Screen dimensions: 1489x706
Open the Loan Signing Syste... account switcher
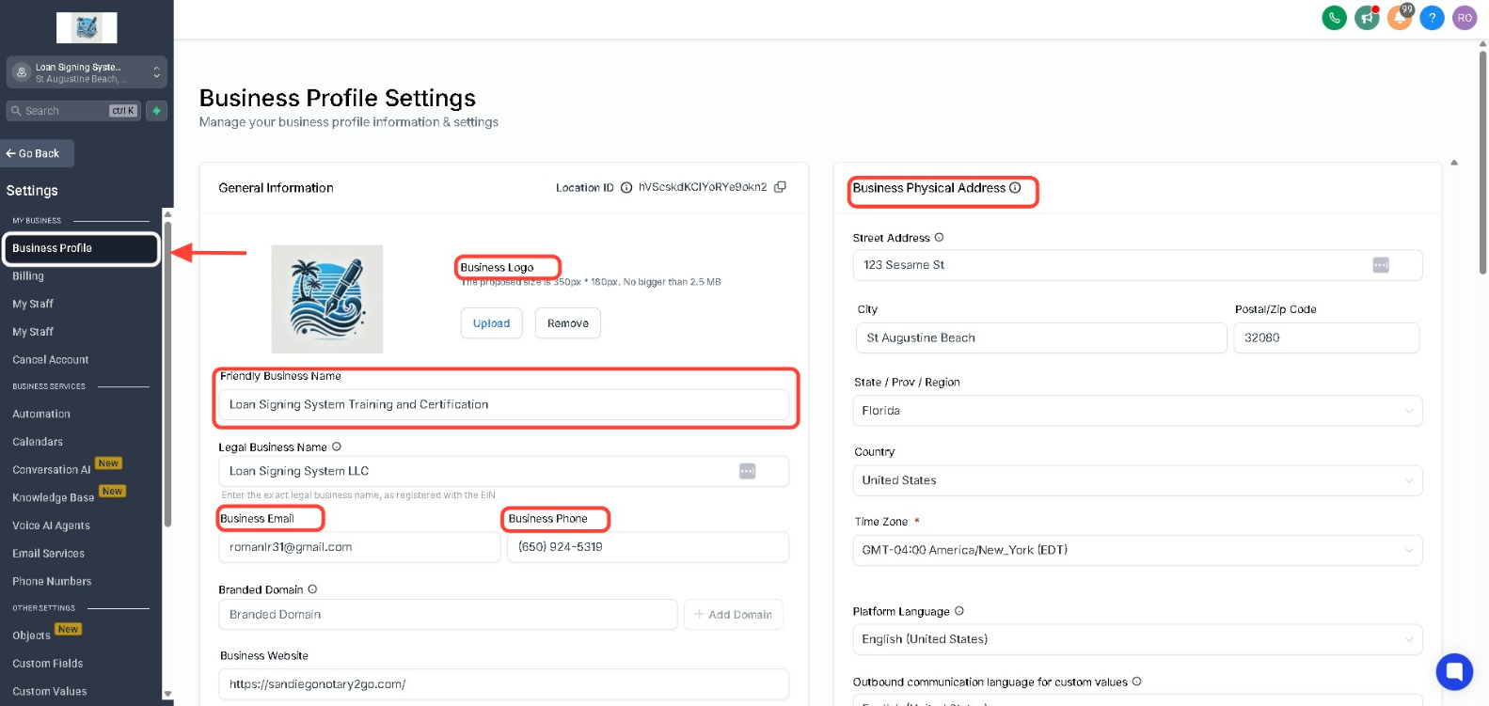point(87,72)
